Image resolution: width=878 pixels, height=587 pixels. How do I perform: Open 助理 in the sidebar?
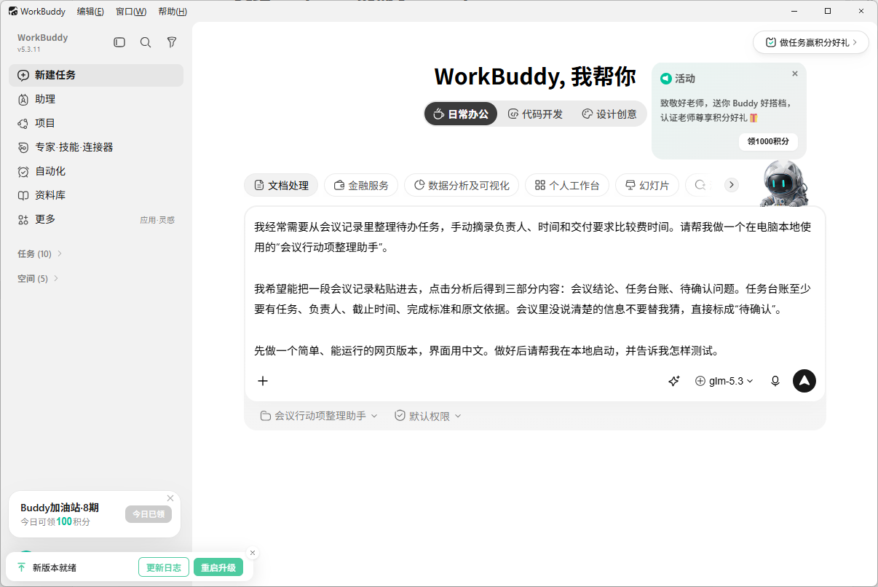coord(96,99)
